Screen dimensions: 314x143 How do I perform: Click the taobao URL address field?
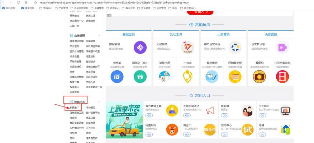pos(114,3)
